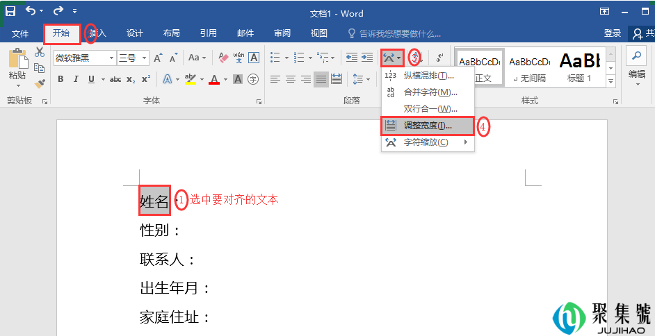Expand the styles gallery More arrow
The image size is (655, 336).
(611, 81)
